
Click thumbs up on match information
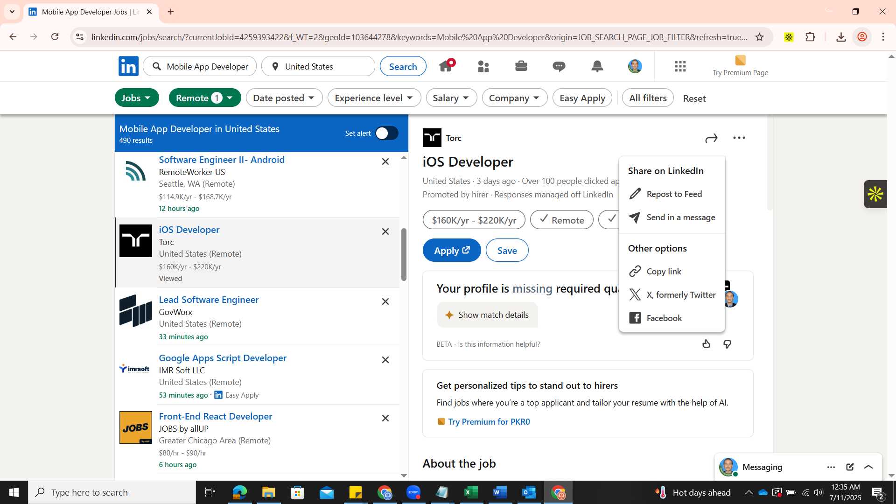pyautogui.click(x=707, y=344)
